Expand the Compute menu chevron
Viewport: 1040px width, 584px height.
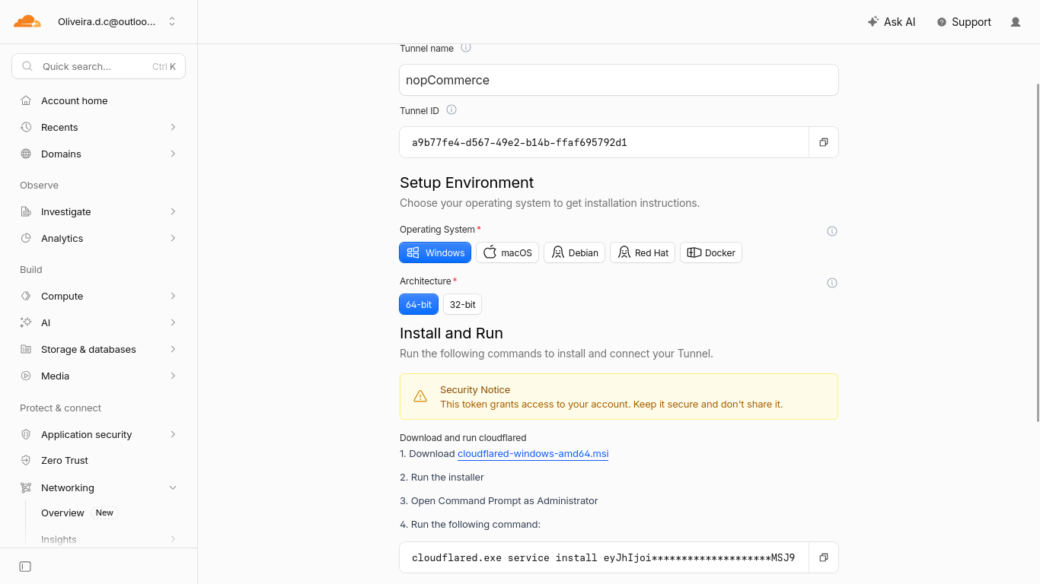173,296
